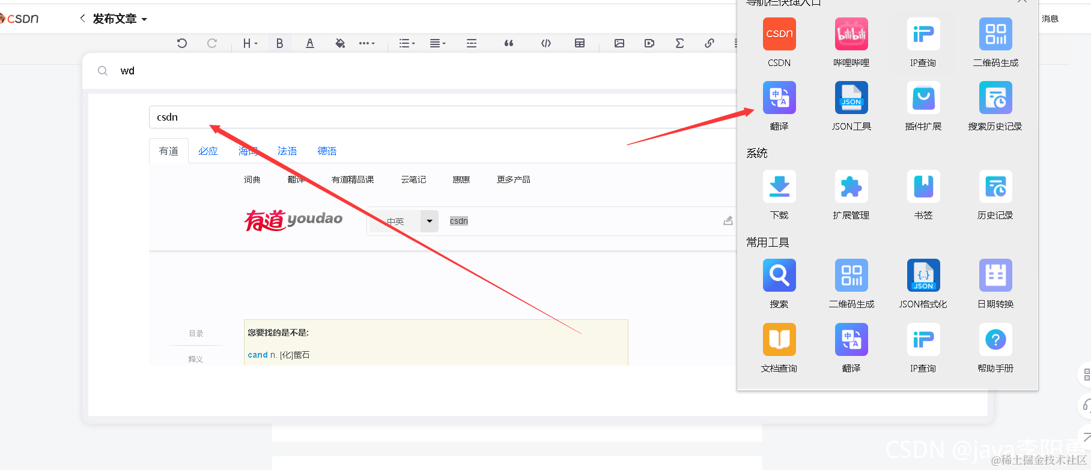This screenshot has width=1091, height=470.
Task: Click 目录 in the sidebar
Action: [x=196, y=333]
